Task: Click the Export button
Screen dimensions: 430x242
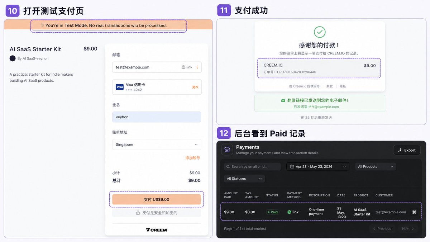Action: tap(407, 150)
